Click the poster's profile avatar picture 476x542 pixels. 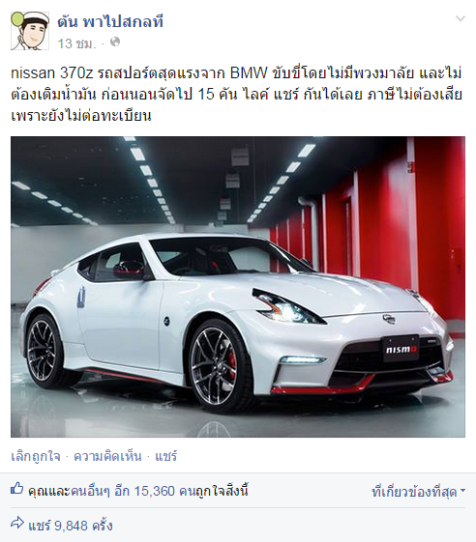[30, 31]
